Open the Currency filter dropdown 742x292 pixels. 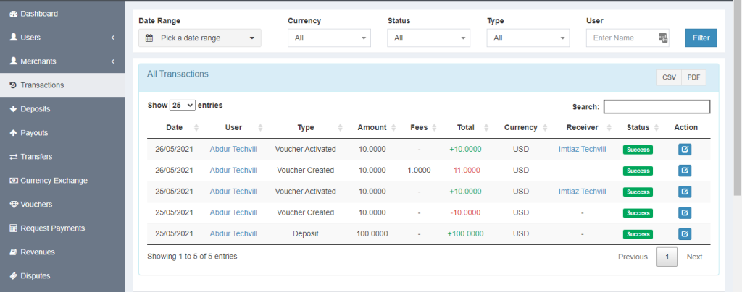click(x=329, y=38)
